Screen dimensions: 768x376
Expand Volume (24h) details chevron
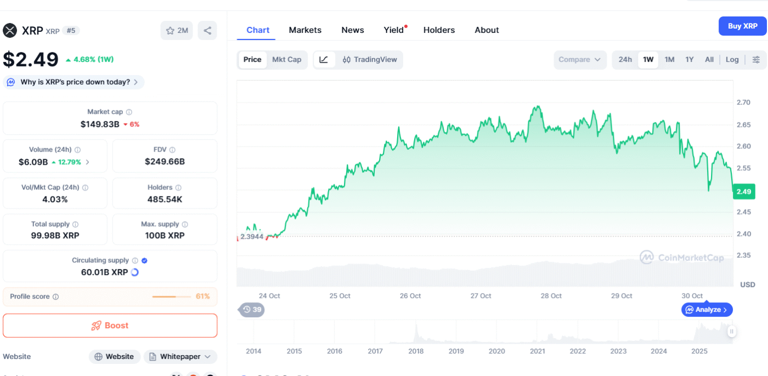point(88,162)
